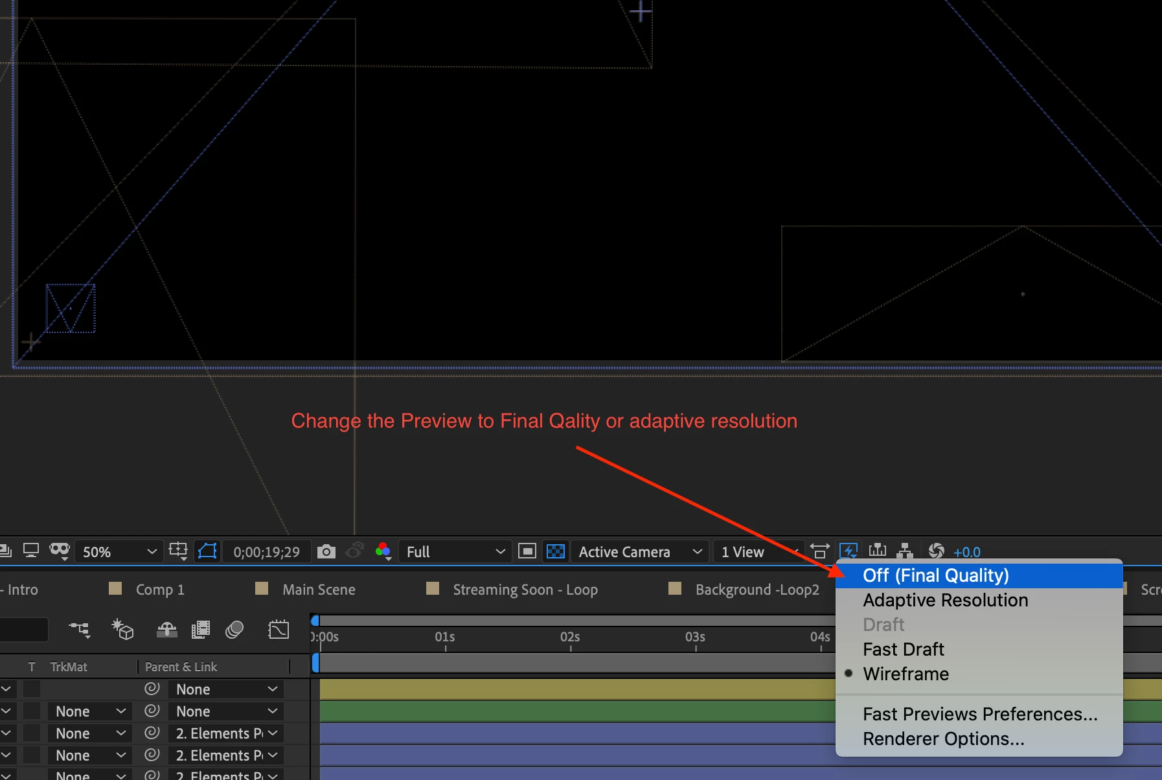
Task: Click the Main Scene label color swatch
Action: (262, 588)
